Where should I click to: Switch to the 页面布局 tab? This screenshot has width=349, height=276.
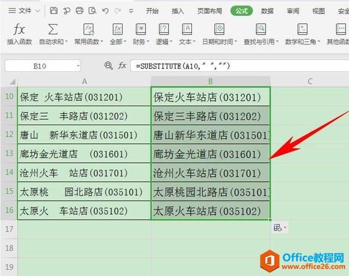[x=209, y=11]
